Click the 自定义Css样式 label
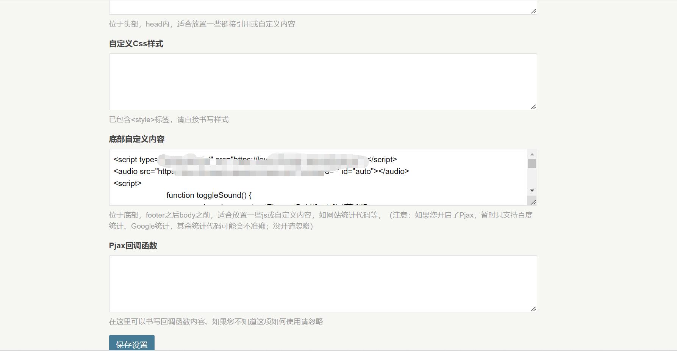The width and height of the screenshot is (677, 351). [136, 44]
